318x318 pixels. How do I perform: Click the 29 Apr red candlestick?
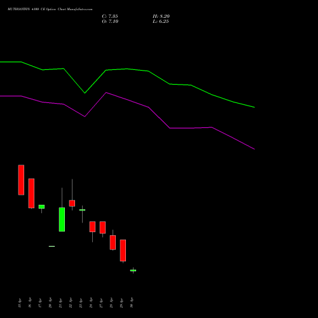[123, 251]
